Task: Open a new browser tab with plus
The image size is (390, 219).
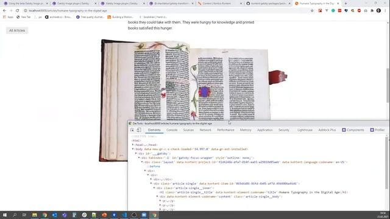Action: tap(346, 4)
